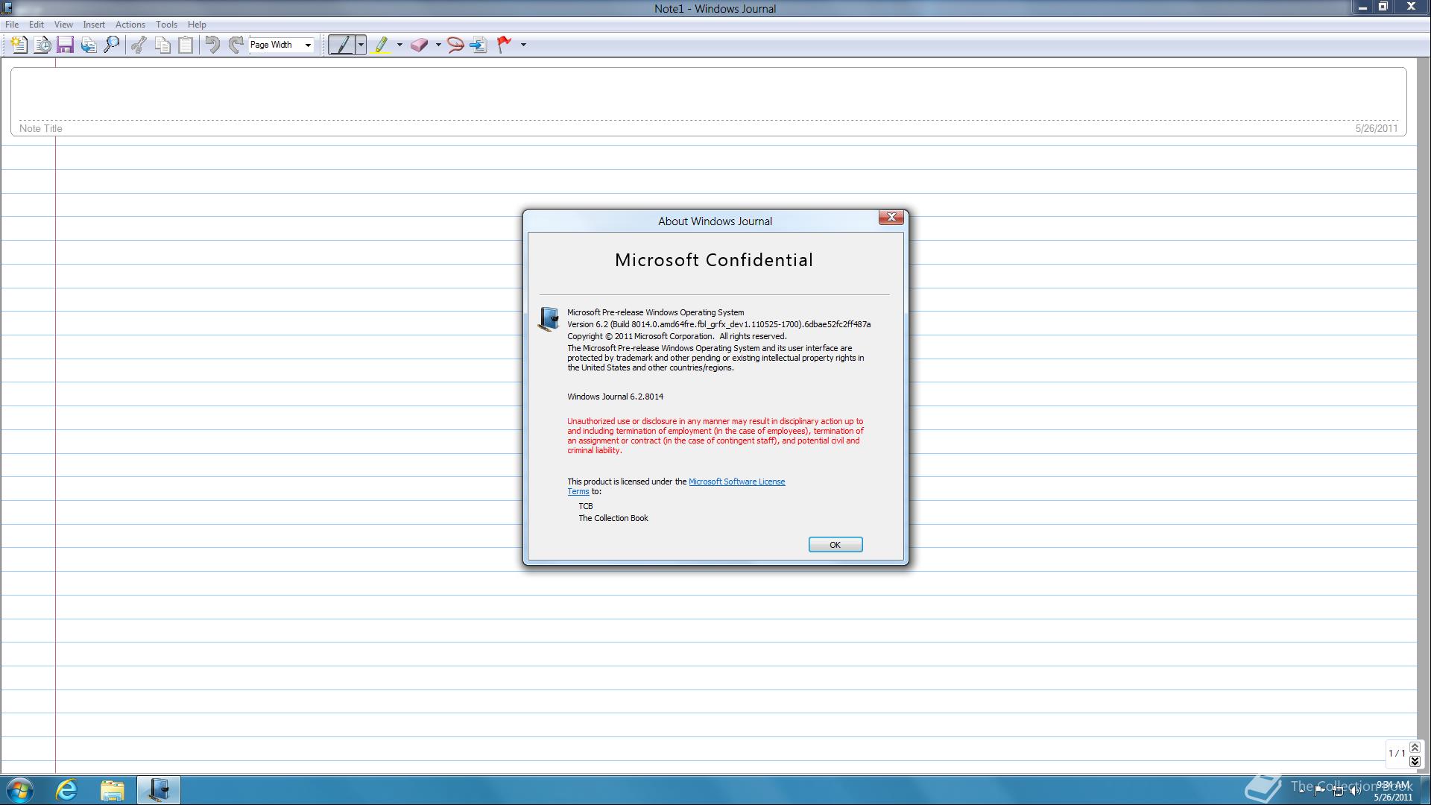This screenshot has width=1431, height=805.
Task: Open Find with magnifying glass icon
Action: [112, 45]
